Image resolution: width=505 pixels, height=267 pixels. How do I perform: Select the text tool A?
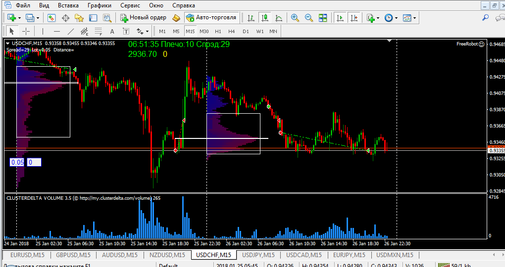112,31
